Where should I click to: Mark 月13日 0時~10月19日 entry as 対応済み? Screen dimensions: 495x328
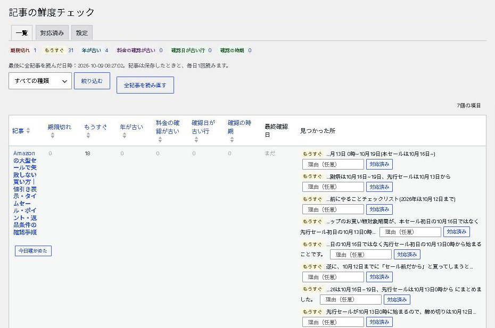point(379,164)
